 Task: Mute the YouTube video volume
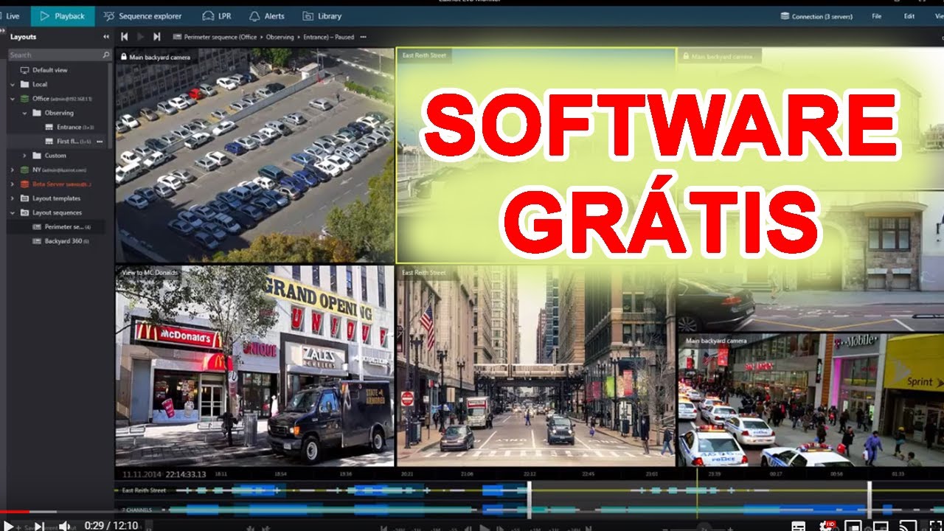pyautogui.click(x=65, y=525)
